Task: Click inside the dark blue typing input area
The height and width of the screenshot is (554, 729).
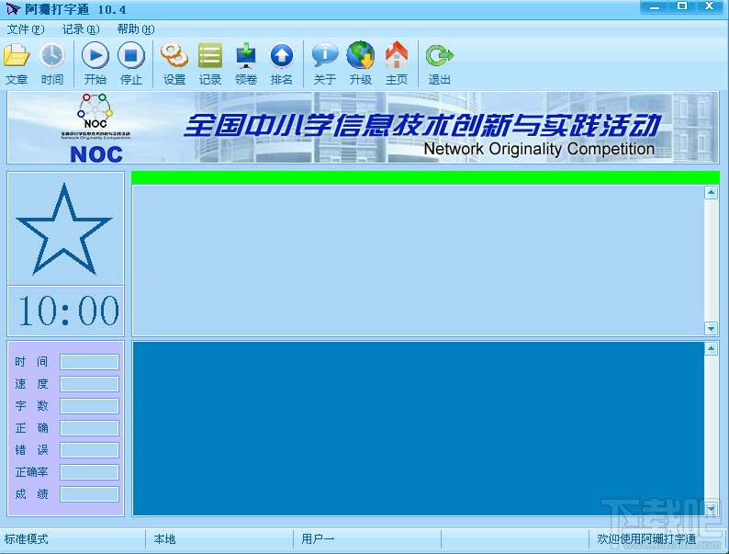Action: click(x=419, y=429)
